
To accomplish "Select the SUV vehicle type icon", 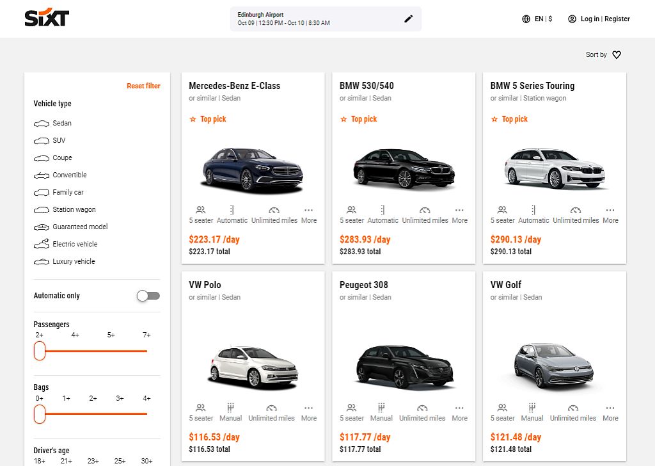I will [x=42, y=140].
